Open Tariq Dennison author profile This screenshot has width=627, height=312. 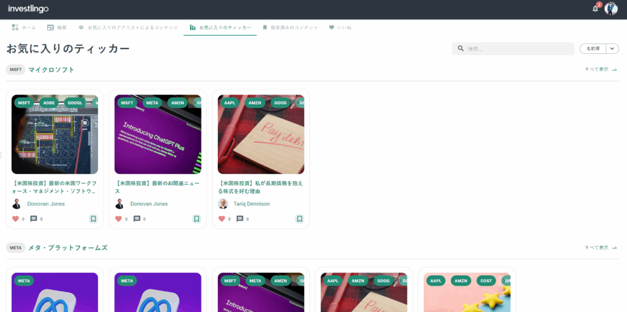tap(252, 204)
